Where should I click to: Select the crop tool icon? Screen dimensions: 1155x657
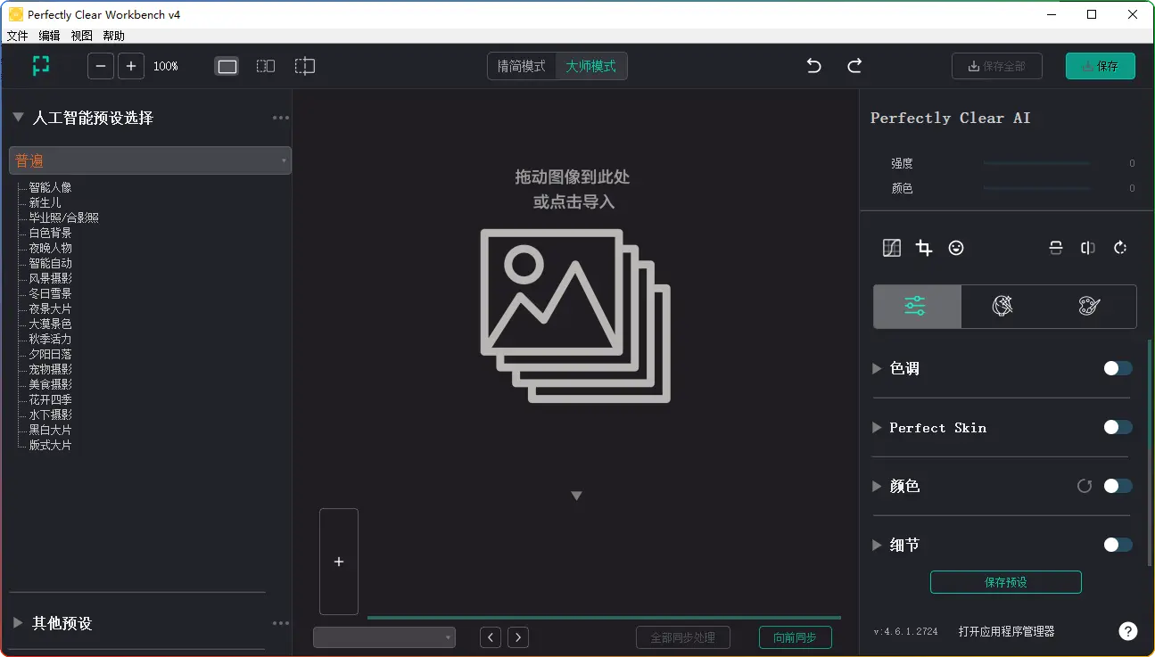[x=924, y=249]
